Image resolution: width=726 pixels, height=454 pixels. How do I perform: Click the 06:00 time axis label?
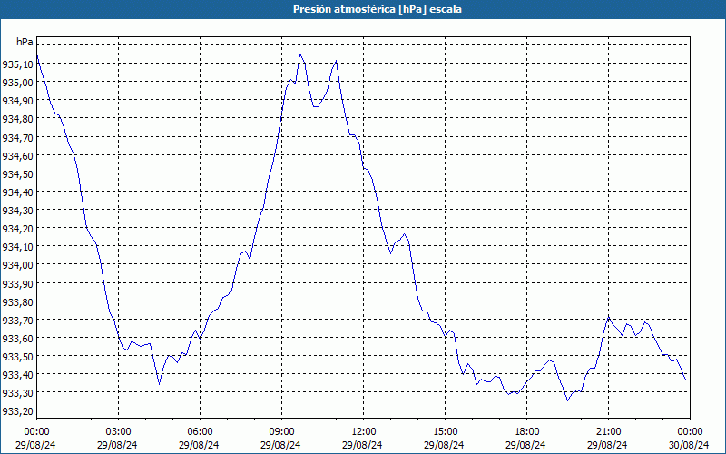click(x=200, y=432)
